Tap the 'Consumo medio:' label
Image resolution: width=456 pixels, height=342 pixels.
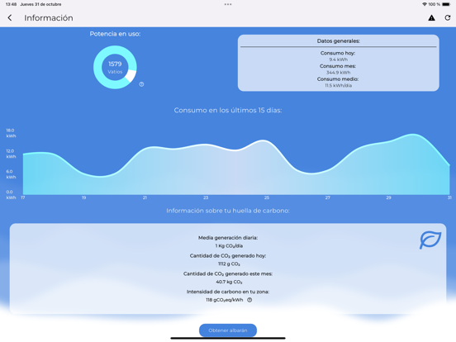(x=338, y=79)
